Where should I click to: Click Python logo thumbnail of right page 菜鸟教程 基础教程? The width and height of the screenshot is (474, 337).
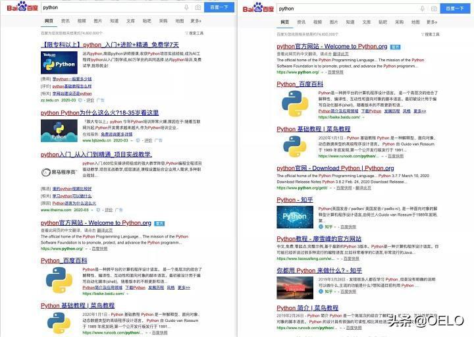tap(295, 147)
